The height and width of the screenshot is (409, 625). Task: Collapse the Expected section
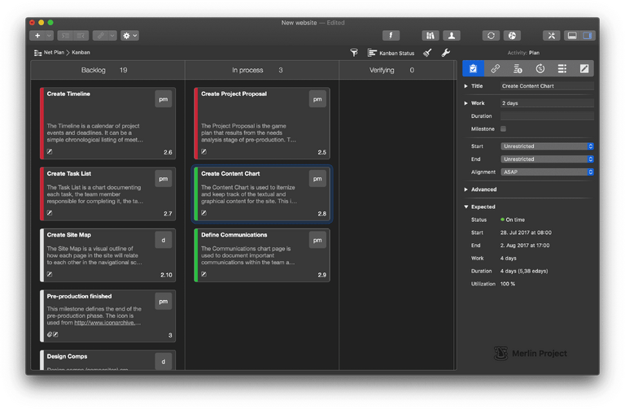(x=466, y=207)
